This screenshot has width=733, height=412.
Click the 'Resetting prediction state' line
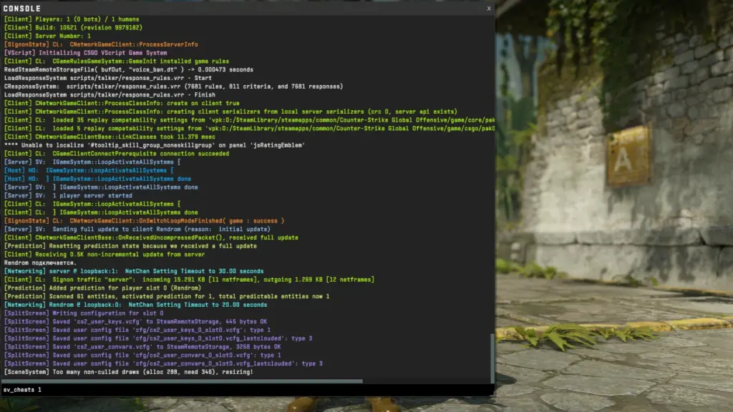(130, 246)
